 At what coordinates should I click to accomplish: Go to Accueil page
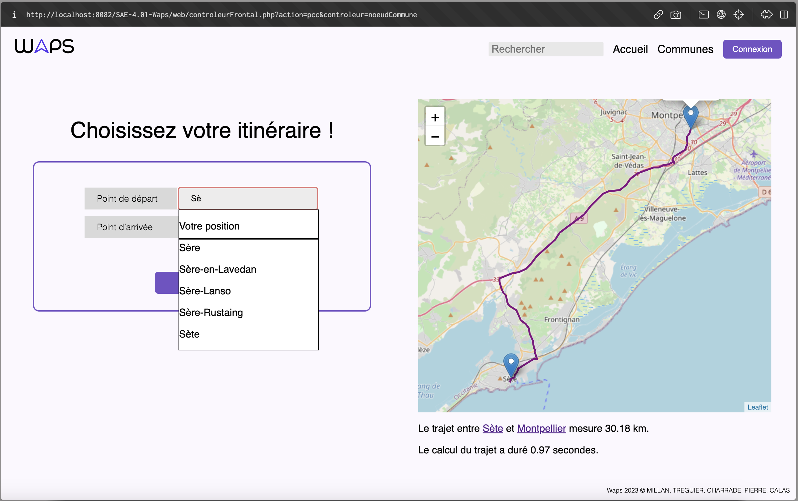[x=630, y=49]
